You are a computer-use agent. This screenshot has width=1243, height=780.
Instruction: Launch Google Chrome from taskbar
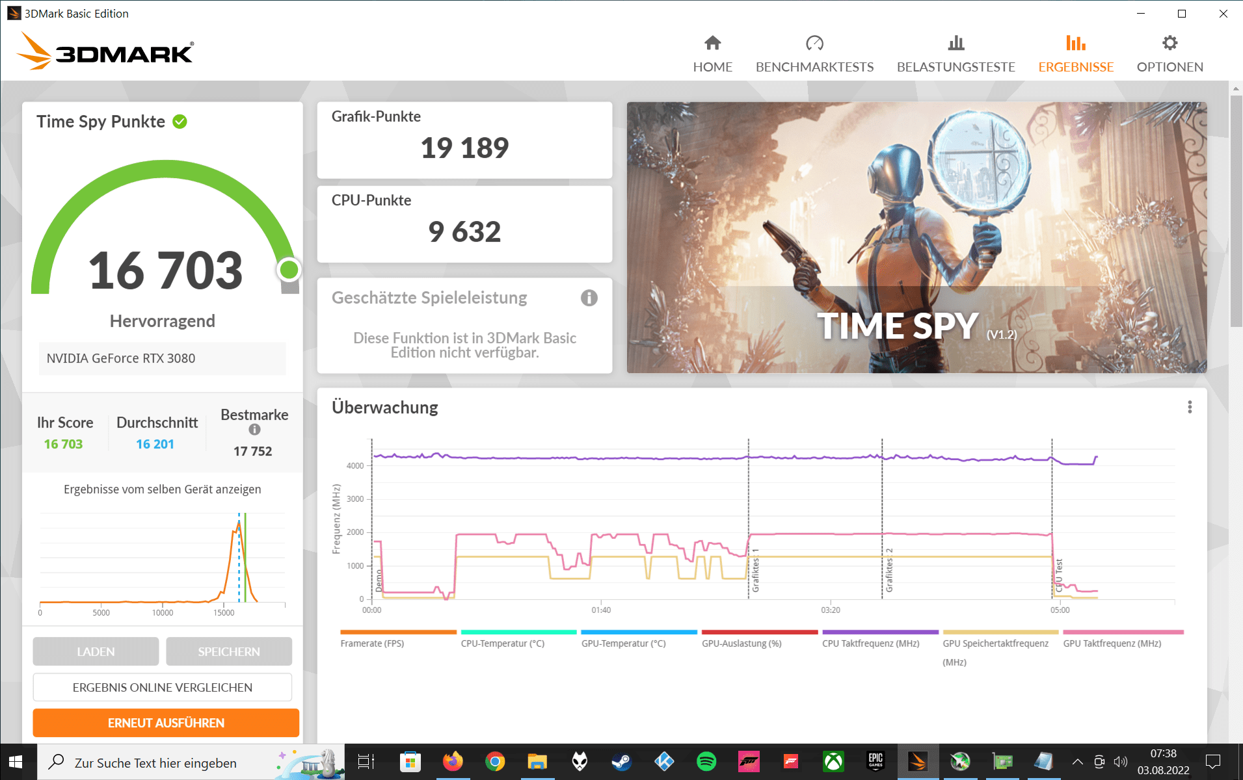click(495, 762)
